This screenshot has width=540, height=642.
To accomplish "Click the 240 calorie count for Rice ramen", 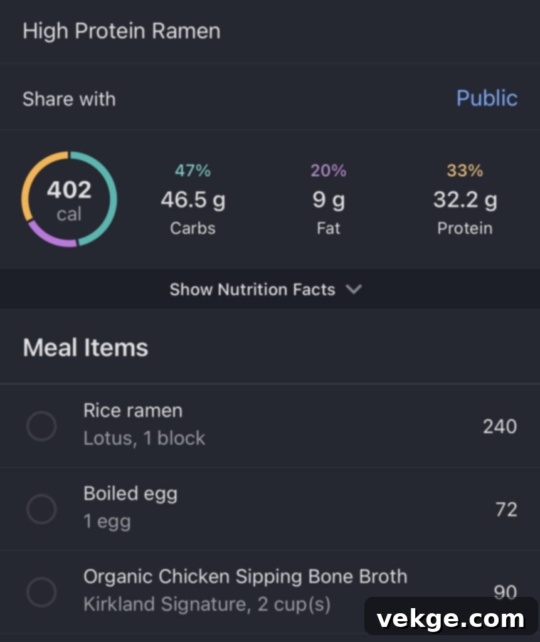I will pos(499,427).
